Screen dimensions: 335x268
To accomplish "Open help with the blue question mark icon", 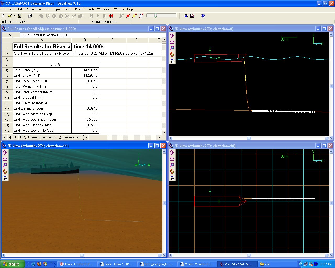I will (203, 16).
